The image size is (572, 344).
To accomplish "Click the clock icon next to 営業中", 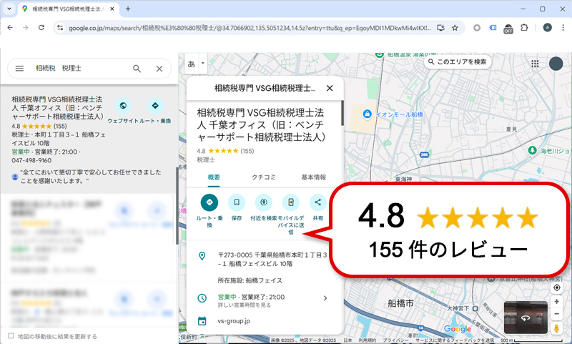I will click(x=202, y=298).
